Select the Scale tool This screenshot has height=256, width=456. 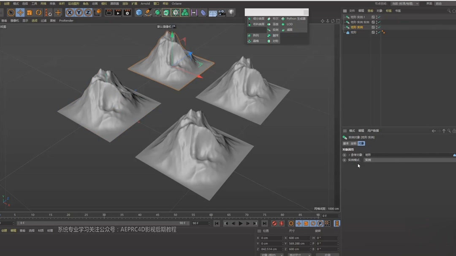coord(29,13)
